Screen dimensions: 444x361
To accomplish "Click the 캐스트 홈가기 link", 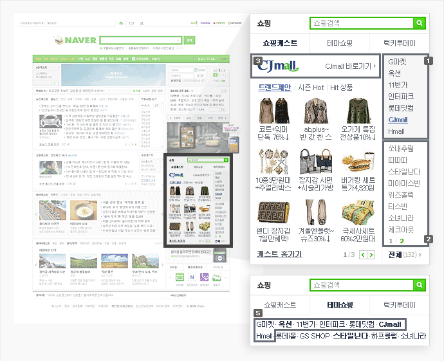I will click(279, 255).
